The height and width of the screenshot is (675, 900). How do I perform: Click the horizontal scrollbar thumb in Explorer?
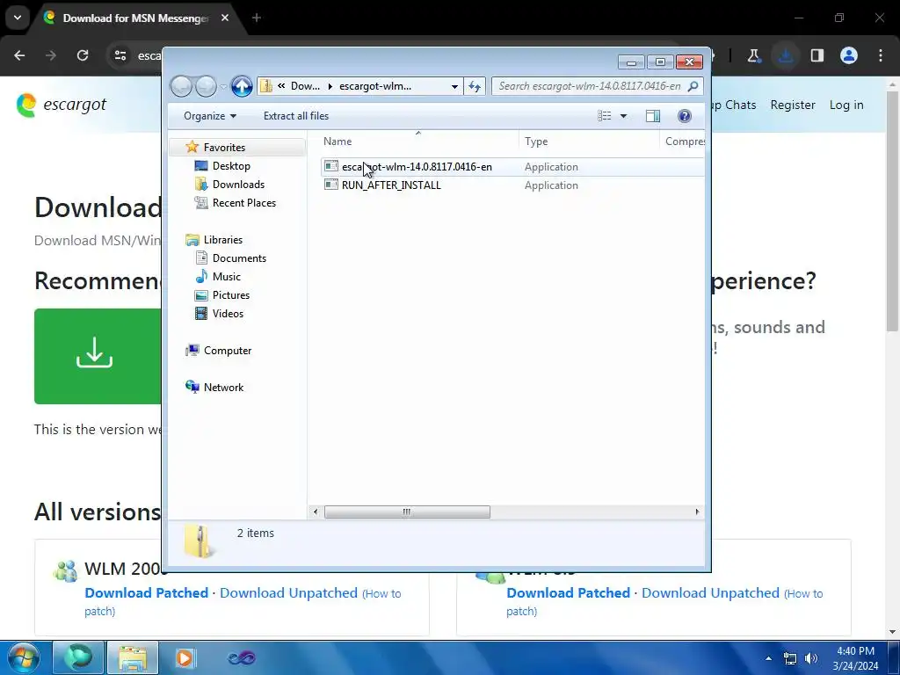[x=407, y=512]
